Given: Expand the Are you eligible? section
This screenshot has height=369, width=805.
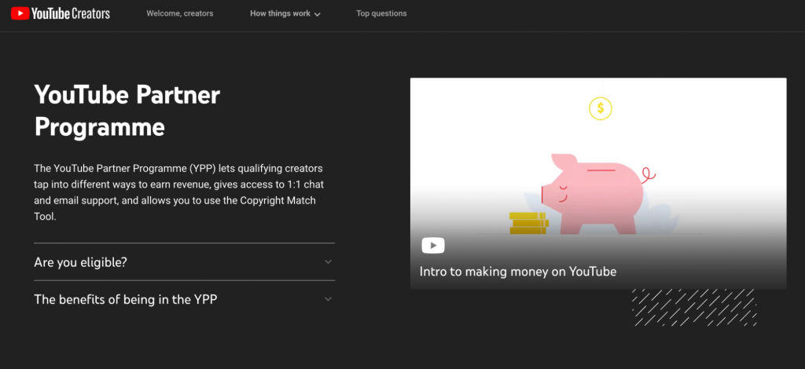Looking at the screenshot, I should click(x=184, y=262).
